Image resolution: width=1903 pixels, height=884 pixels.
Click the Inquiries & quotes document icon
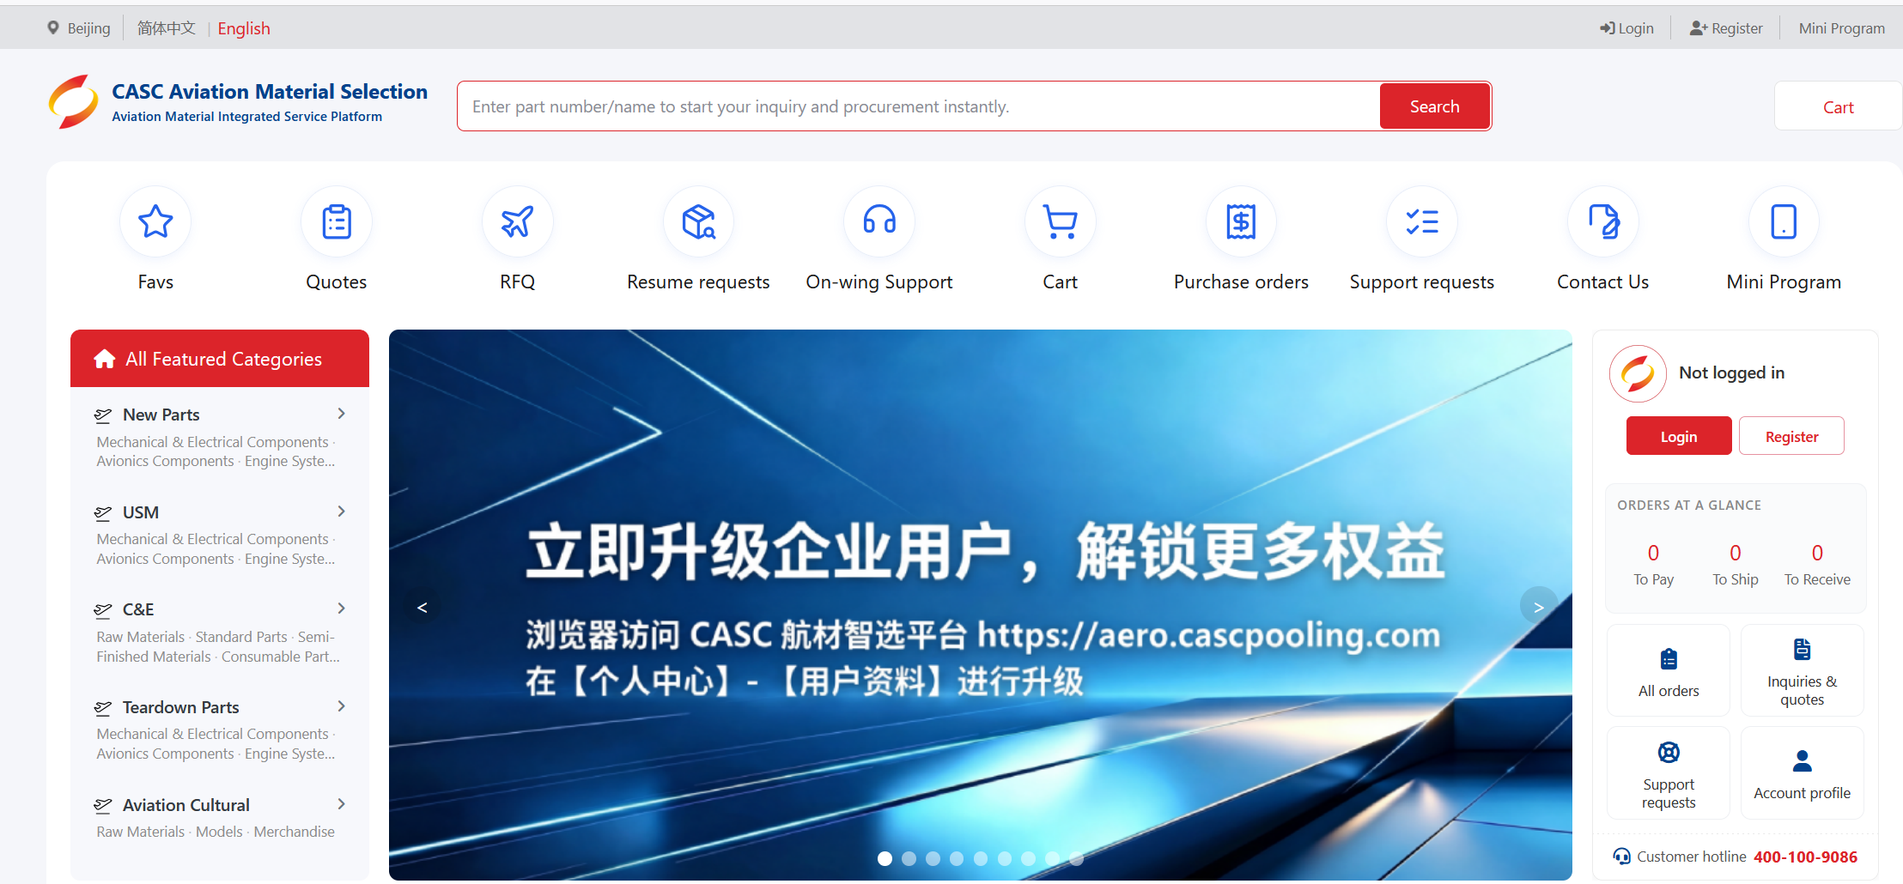(1803, 650)
